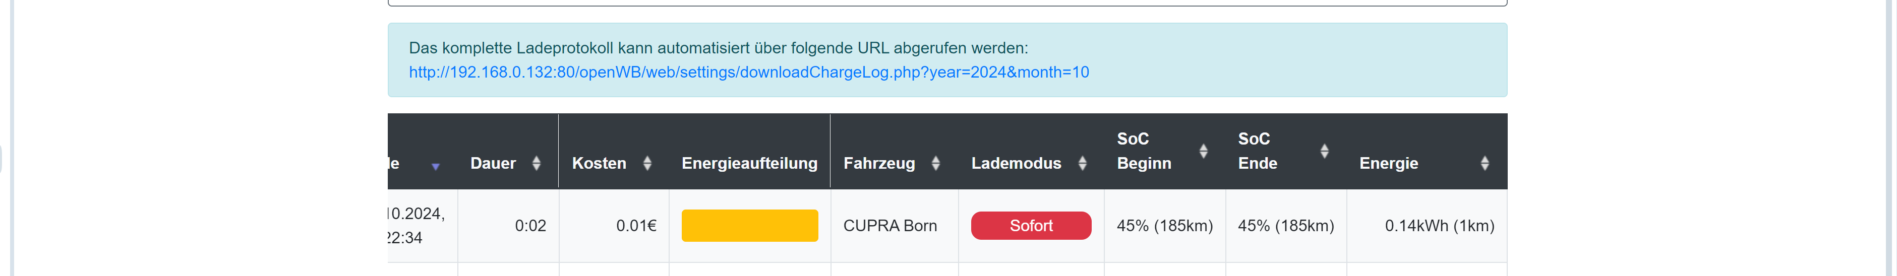This screenshot has height=276, width=1897.
Task: Click the sort arrows beside Dauer
Action: [536, 163]
